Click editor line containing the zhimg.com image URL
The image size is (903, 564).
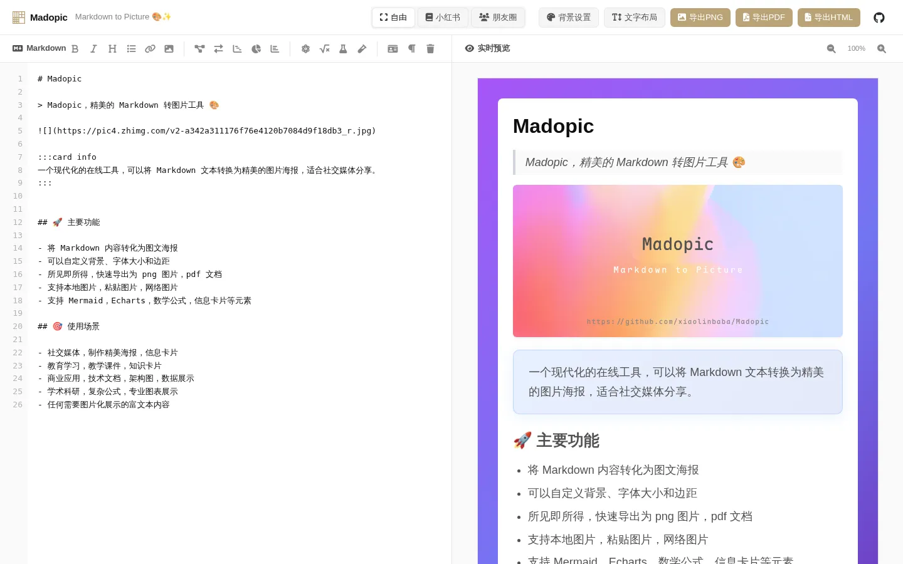pos(207,131)
